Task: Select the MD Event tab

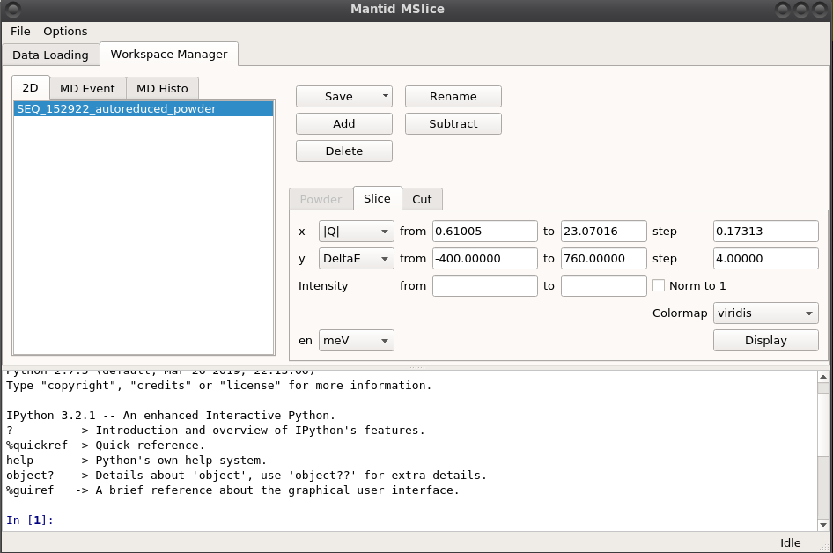Action: click(87, 88)
